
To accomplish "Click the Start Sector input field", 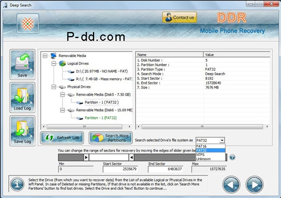I will 120,169.
